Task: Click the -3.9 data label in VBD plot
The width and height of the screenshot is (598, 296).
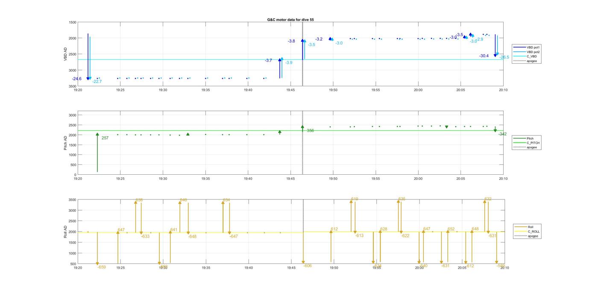Action: click(289, 63)
